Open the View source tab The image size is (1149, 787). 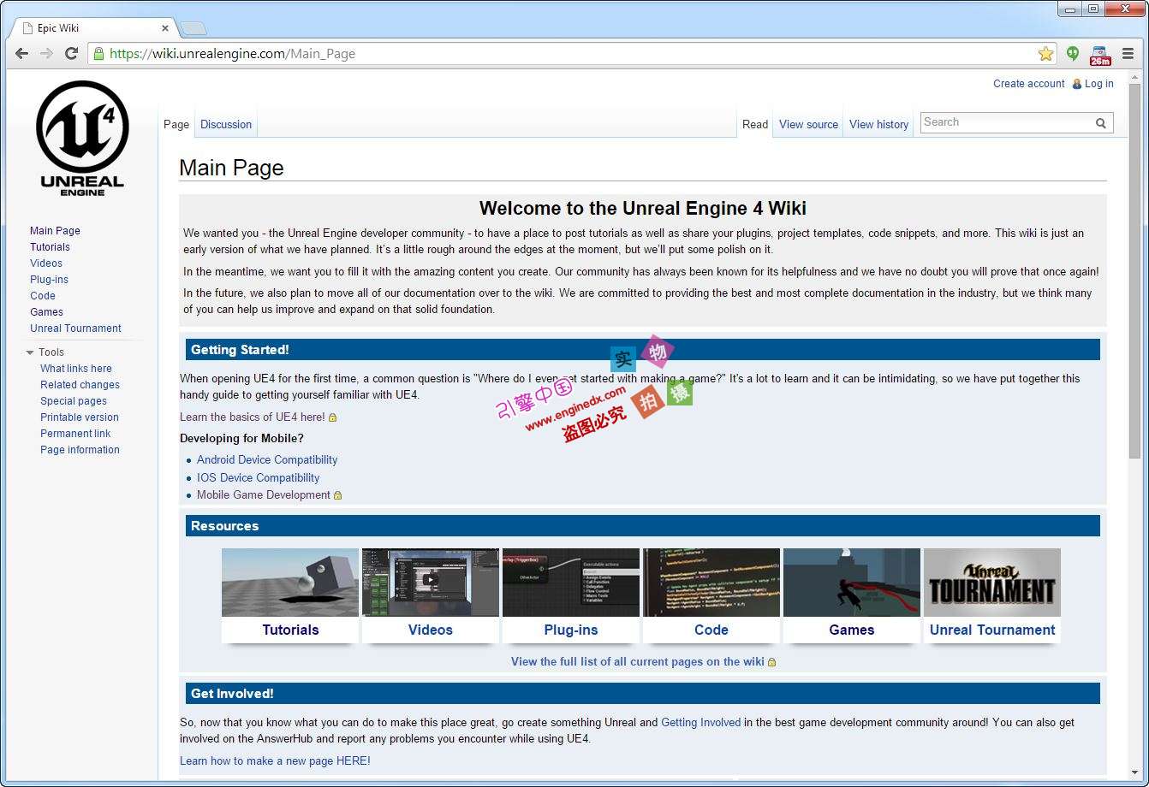click(x=808, y=124)
